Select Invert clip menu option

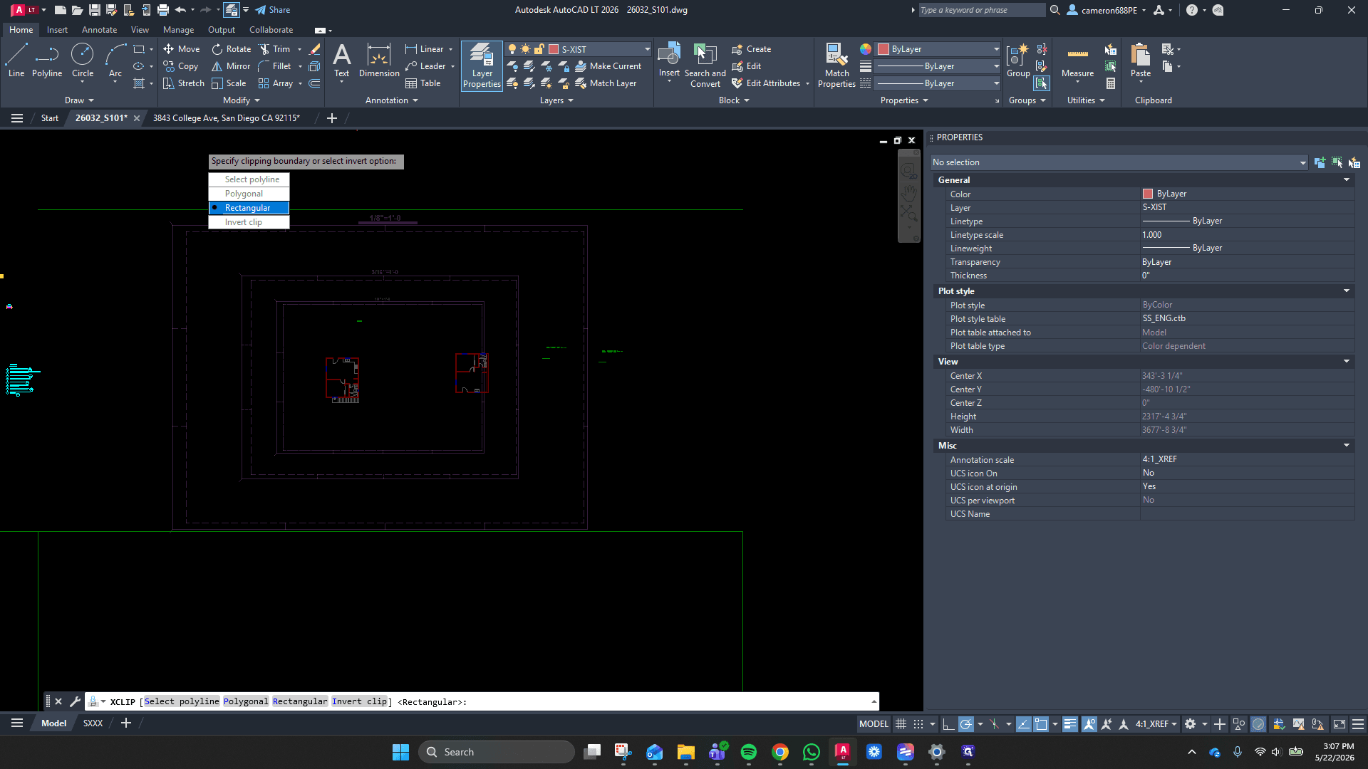click(249, 222)
